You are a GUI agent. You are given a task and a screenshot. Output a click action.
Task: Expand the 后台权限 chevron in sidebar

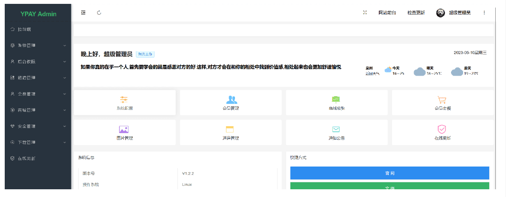point(65,61)
